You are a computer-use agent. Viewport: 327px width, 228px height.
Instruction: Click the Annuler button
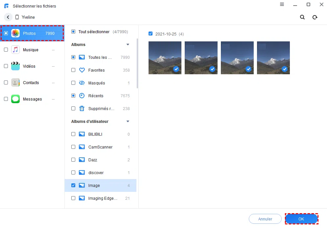(265, 219)
